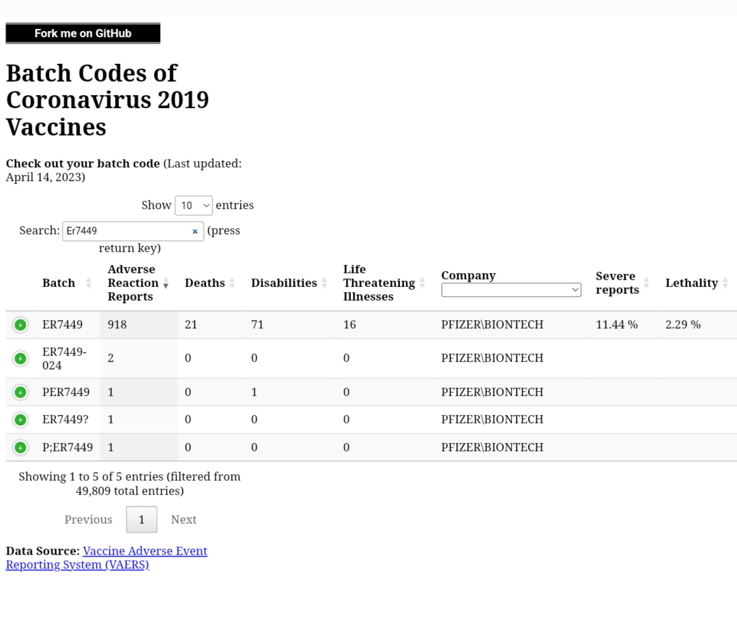Viewport: 737px width, 618px height.
Task: Open the Show entries count dropdown
Action: tap(194, 205)
